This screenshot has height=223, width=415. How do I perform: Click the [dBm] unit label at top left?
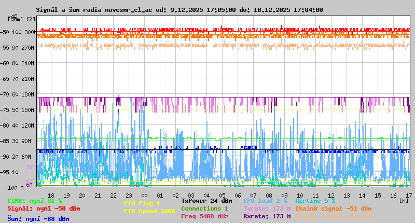(16, 19)
